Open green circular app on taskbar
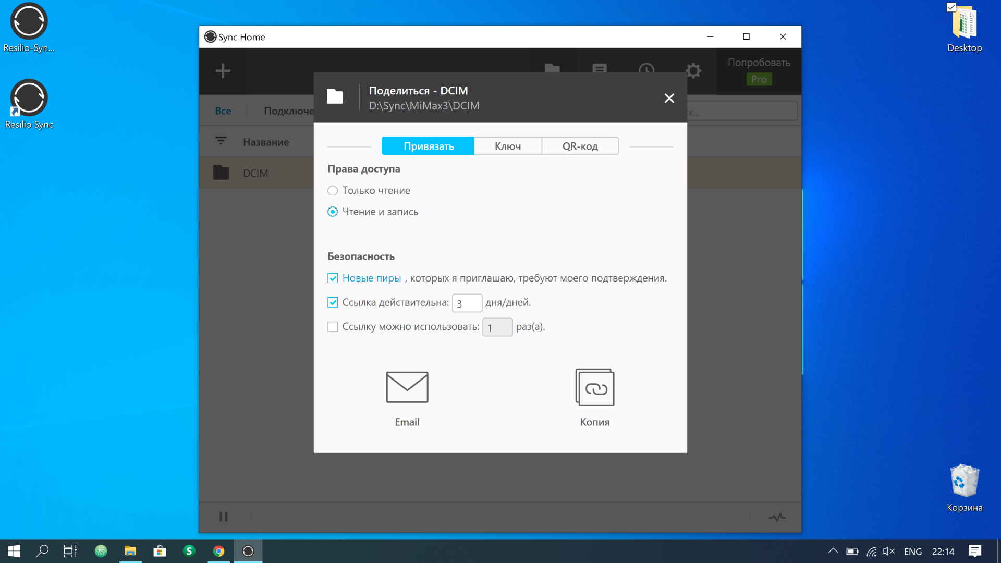1001x563 pixels. point(101,551)
